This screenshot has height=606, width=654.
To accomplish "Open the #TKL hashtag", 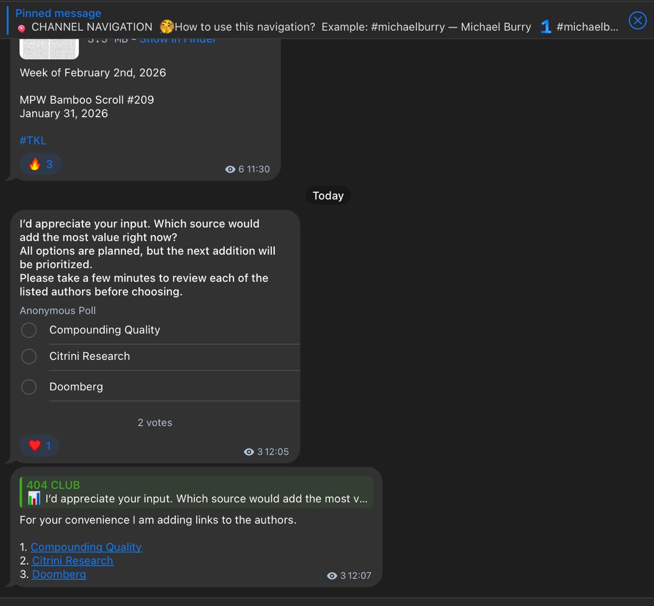I will [x=33, y=141].
